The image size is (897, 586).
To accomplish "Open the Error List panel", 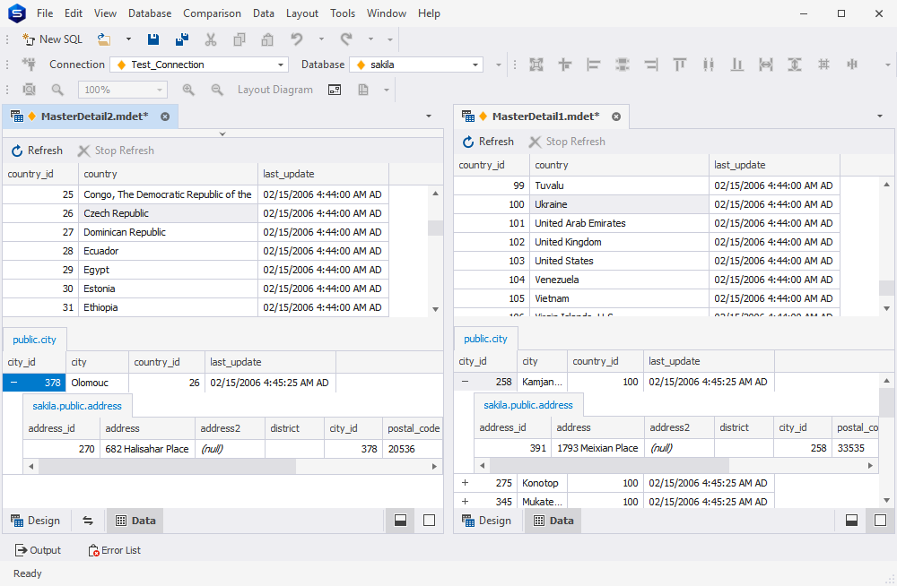I will (115, 550).
